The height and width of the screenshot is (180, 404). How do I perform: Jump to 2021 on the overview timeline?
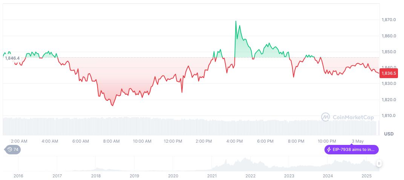point(212,175)
